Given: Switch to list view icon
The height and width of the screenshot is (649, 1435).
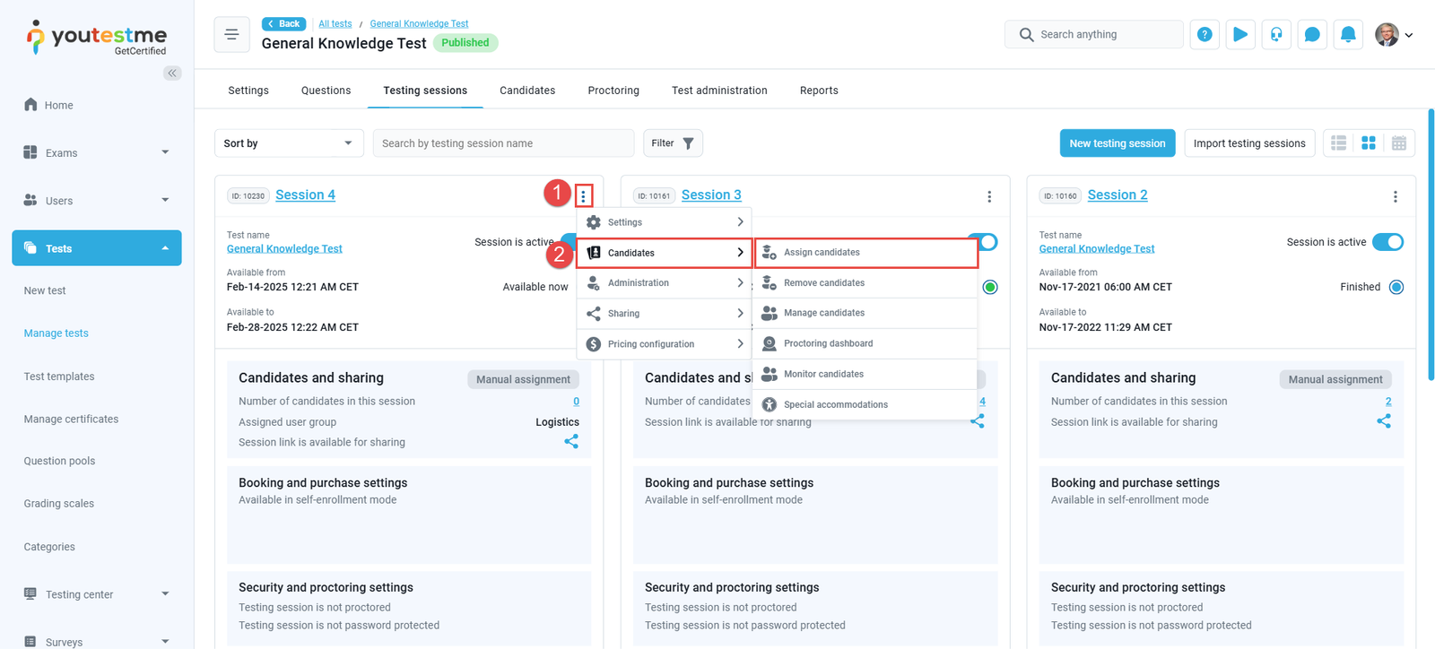Looking at the screenshot, I should (1338, 143).
